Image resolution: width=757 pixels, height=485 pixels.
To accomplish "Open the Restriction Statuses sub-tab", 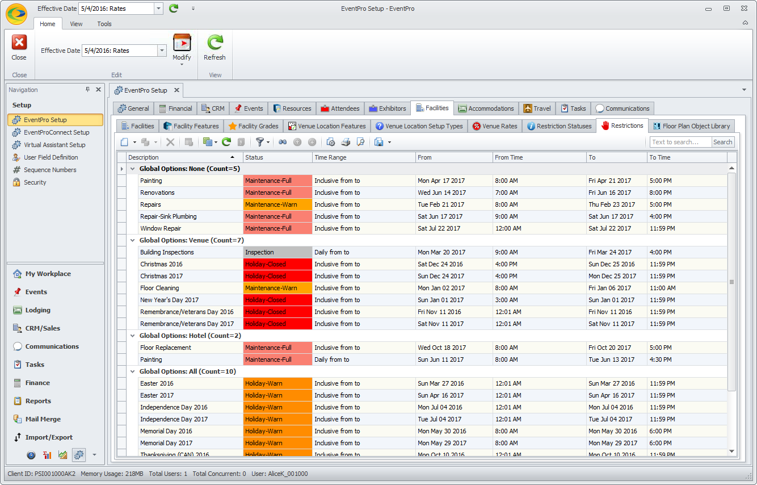I will (558, 126).
